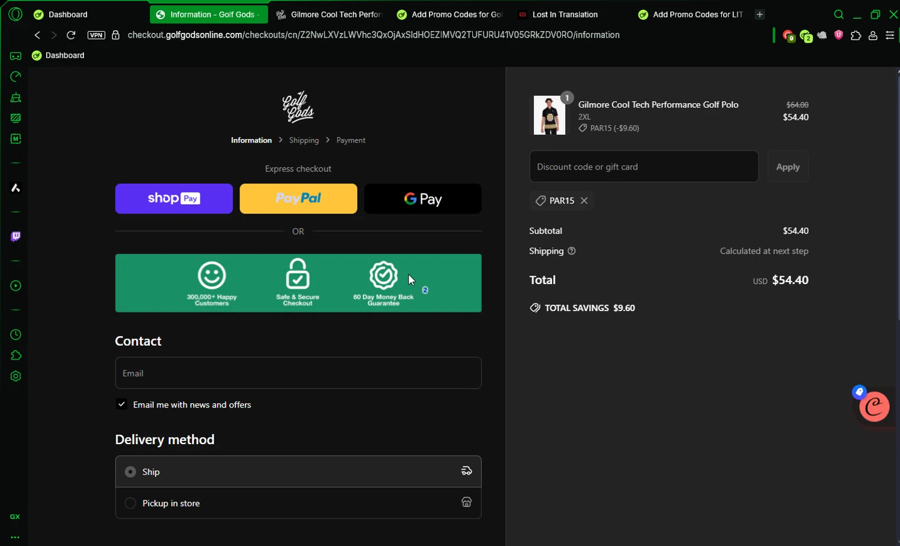The image size is (900, 546).
Task: Click the green M messenger icon in sidebar
Action: pyautogui.click(x=16, y=139)
